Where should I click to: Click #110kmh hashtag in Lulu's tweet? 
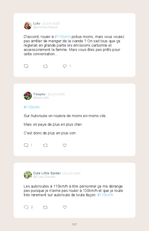coord(62,37)
